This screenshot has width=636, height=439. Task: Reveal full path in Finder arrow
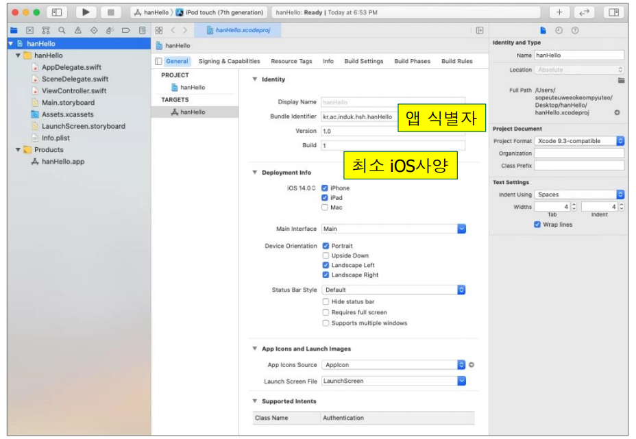617,112
